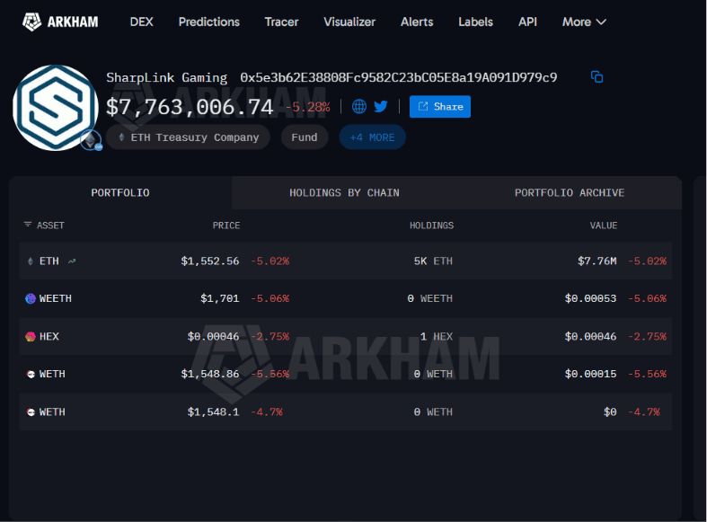Click the -5.28% portfolio change
707x522 pixels.
(308, 107)
